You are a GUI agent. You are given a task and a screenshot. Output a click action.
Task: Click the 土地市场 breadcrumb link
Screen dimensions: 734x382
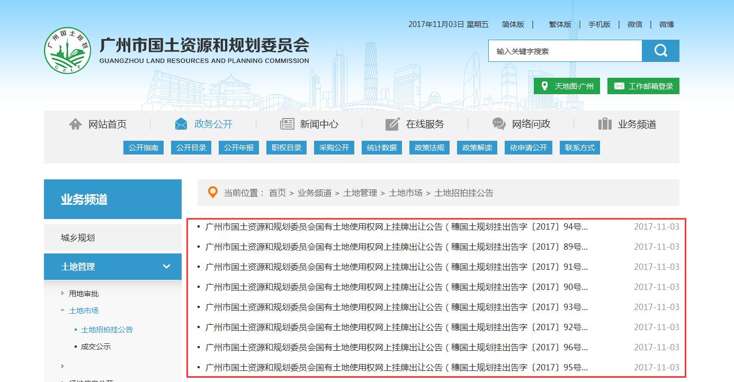tap(406, 193)
